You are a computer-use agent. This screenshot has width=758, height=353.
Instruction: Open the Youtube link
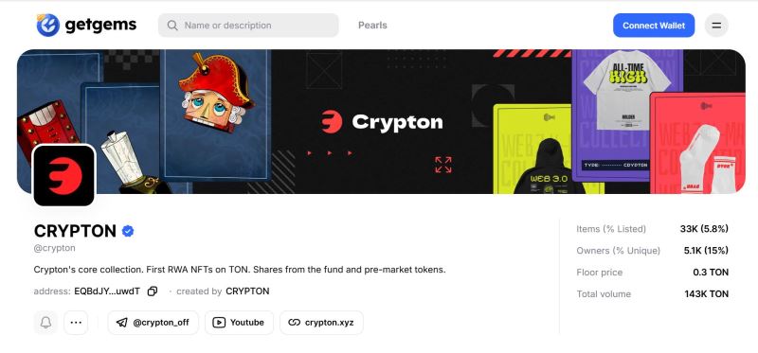(239, 323)
